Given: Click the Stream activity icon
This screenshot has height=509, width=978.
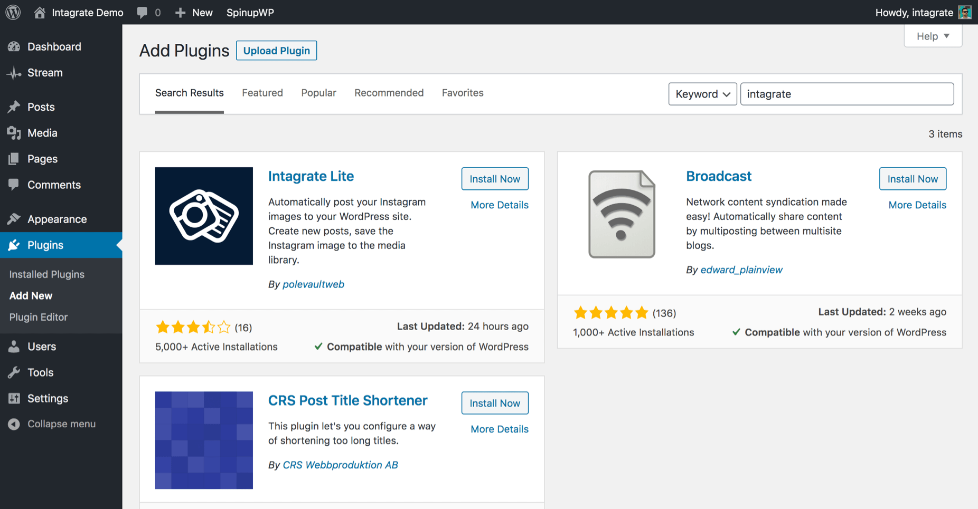Looking at the screenshot, I should coord(14,73).
